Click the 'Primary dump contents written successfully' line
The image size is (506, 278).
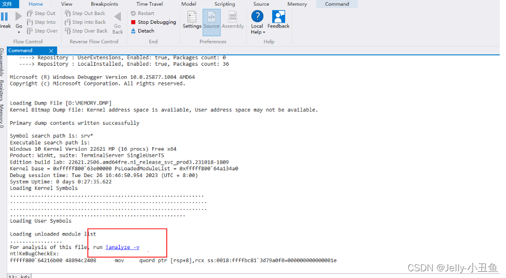[x=75, y=123]
